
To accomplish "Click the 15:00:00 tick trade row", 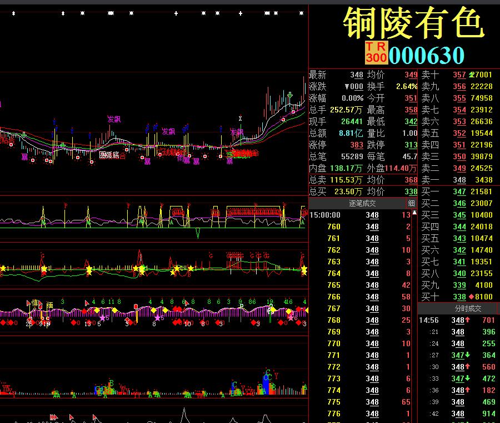I will point(360,215).
